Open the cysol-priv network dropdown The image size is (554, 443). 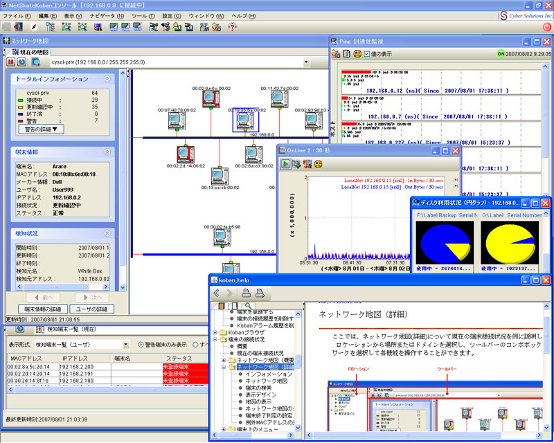306,62
